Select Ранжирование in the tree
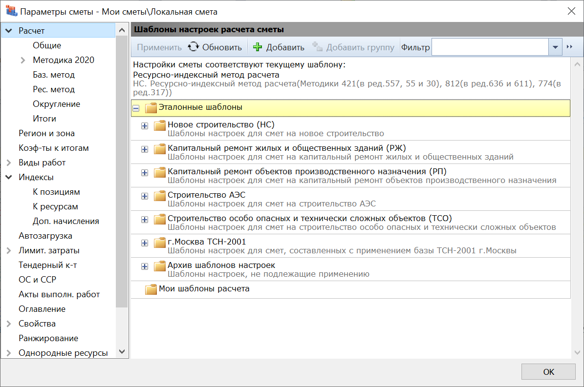584x387 pixels. (48, 338)
